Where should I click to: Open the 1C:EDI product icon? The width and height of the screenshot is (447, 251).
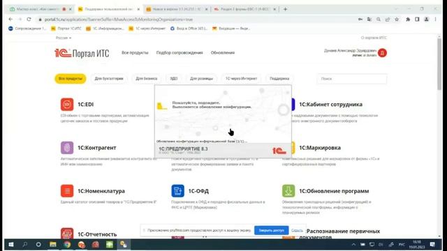pos(67,105)
